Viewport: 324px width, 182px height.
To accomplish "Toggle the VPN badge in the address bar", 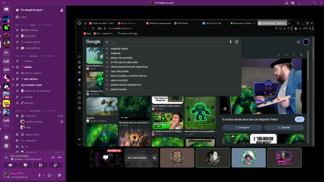I will click(99, 28).
